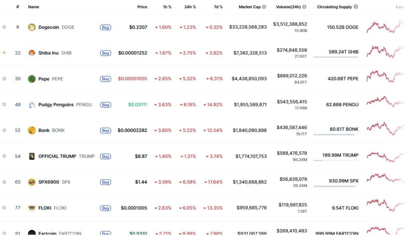The height and width of the screenshot is (239, 408).
Task: Click the SPX6900 coin logo
Action: (32, 182)
